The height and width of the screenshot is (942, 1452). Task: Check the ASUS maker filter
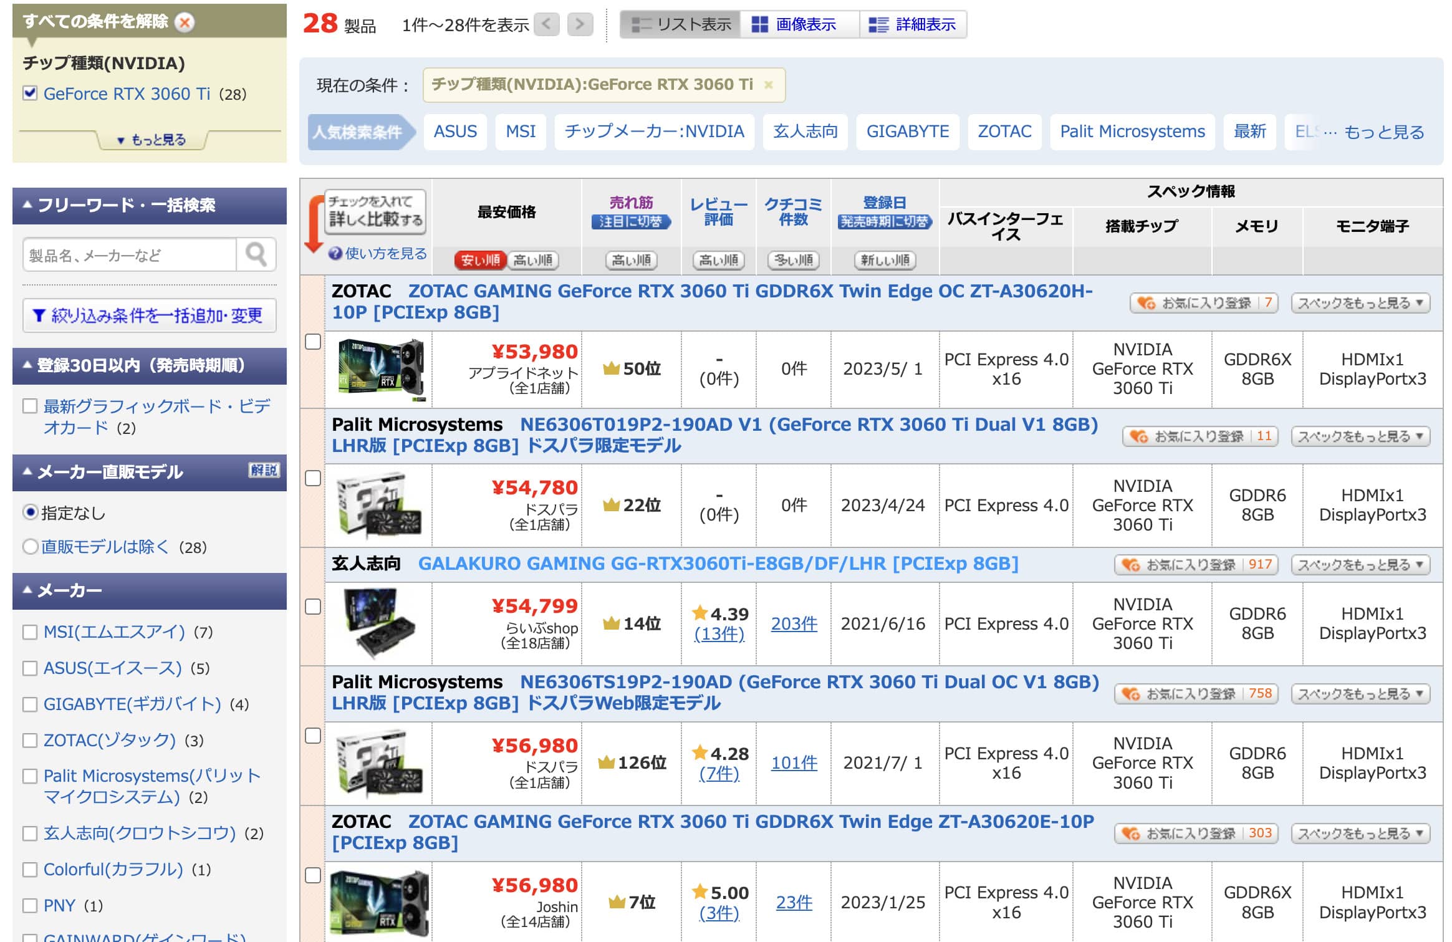(29, 668)
